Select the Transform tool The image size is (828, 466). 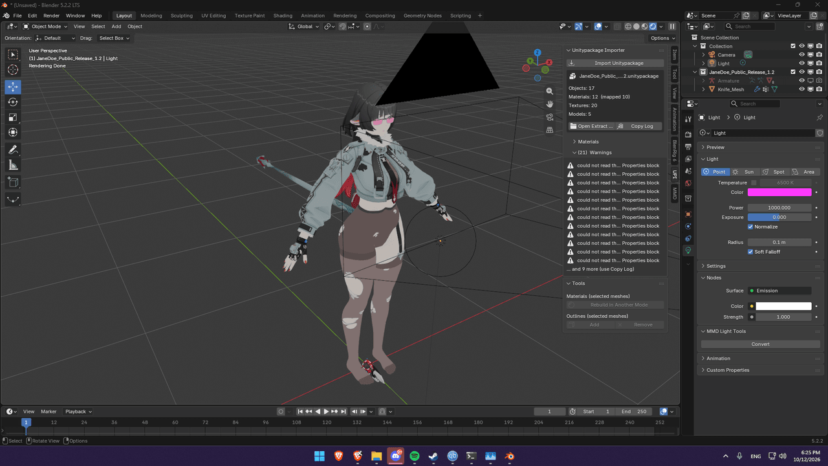click(x=13, y=133)
